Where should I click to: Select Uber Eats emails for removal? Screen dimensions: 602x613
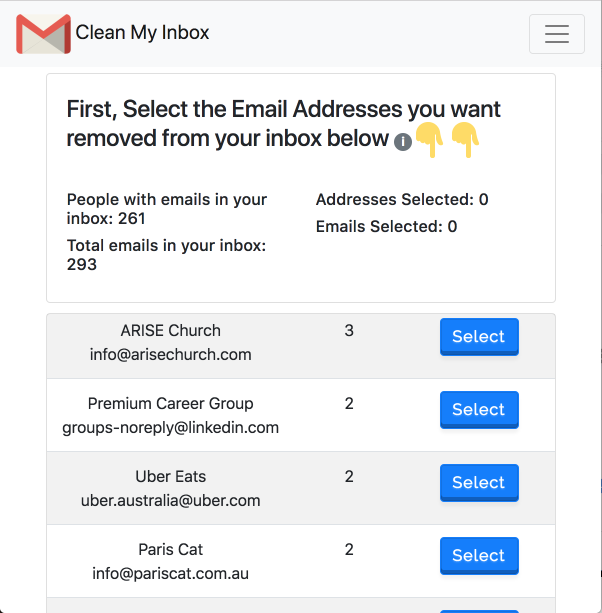(x=478, y=482)
